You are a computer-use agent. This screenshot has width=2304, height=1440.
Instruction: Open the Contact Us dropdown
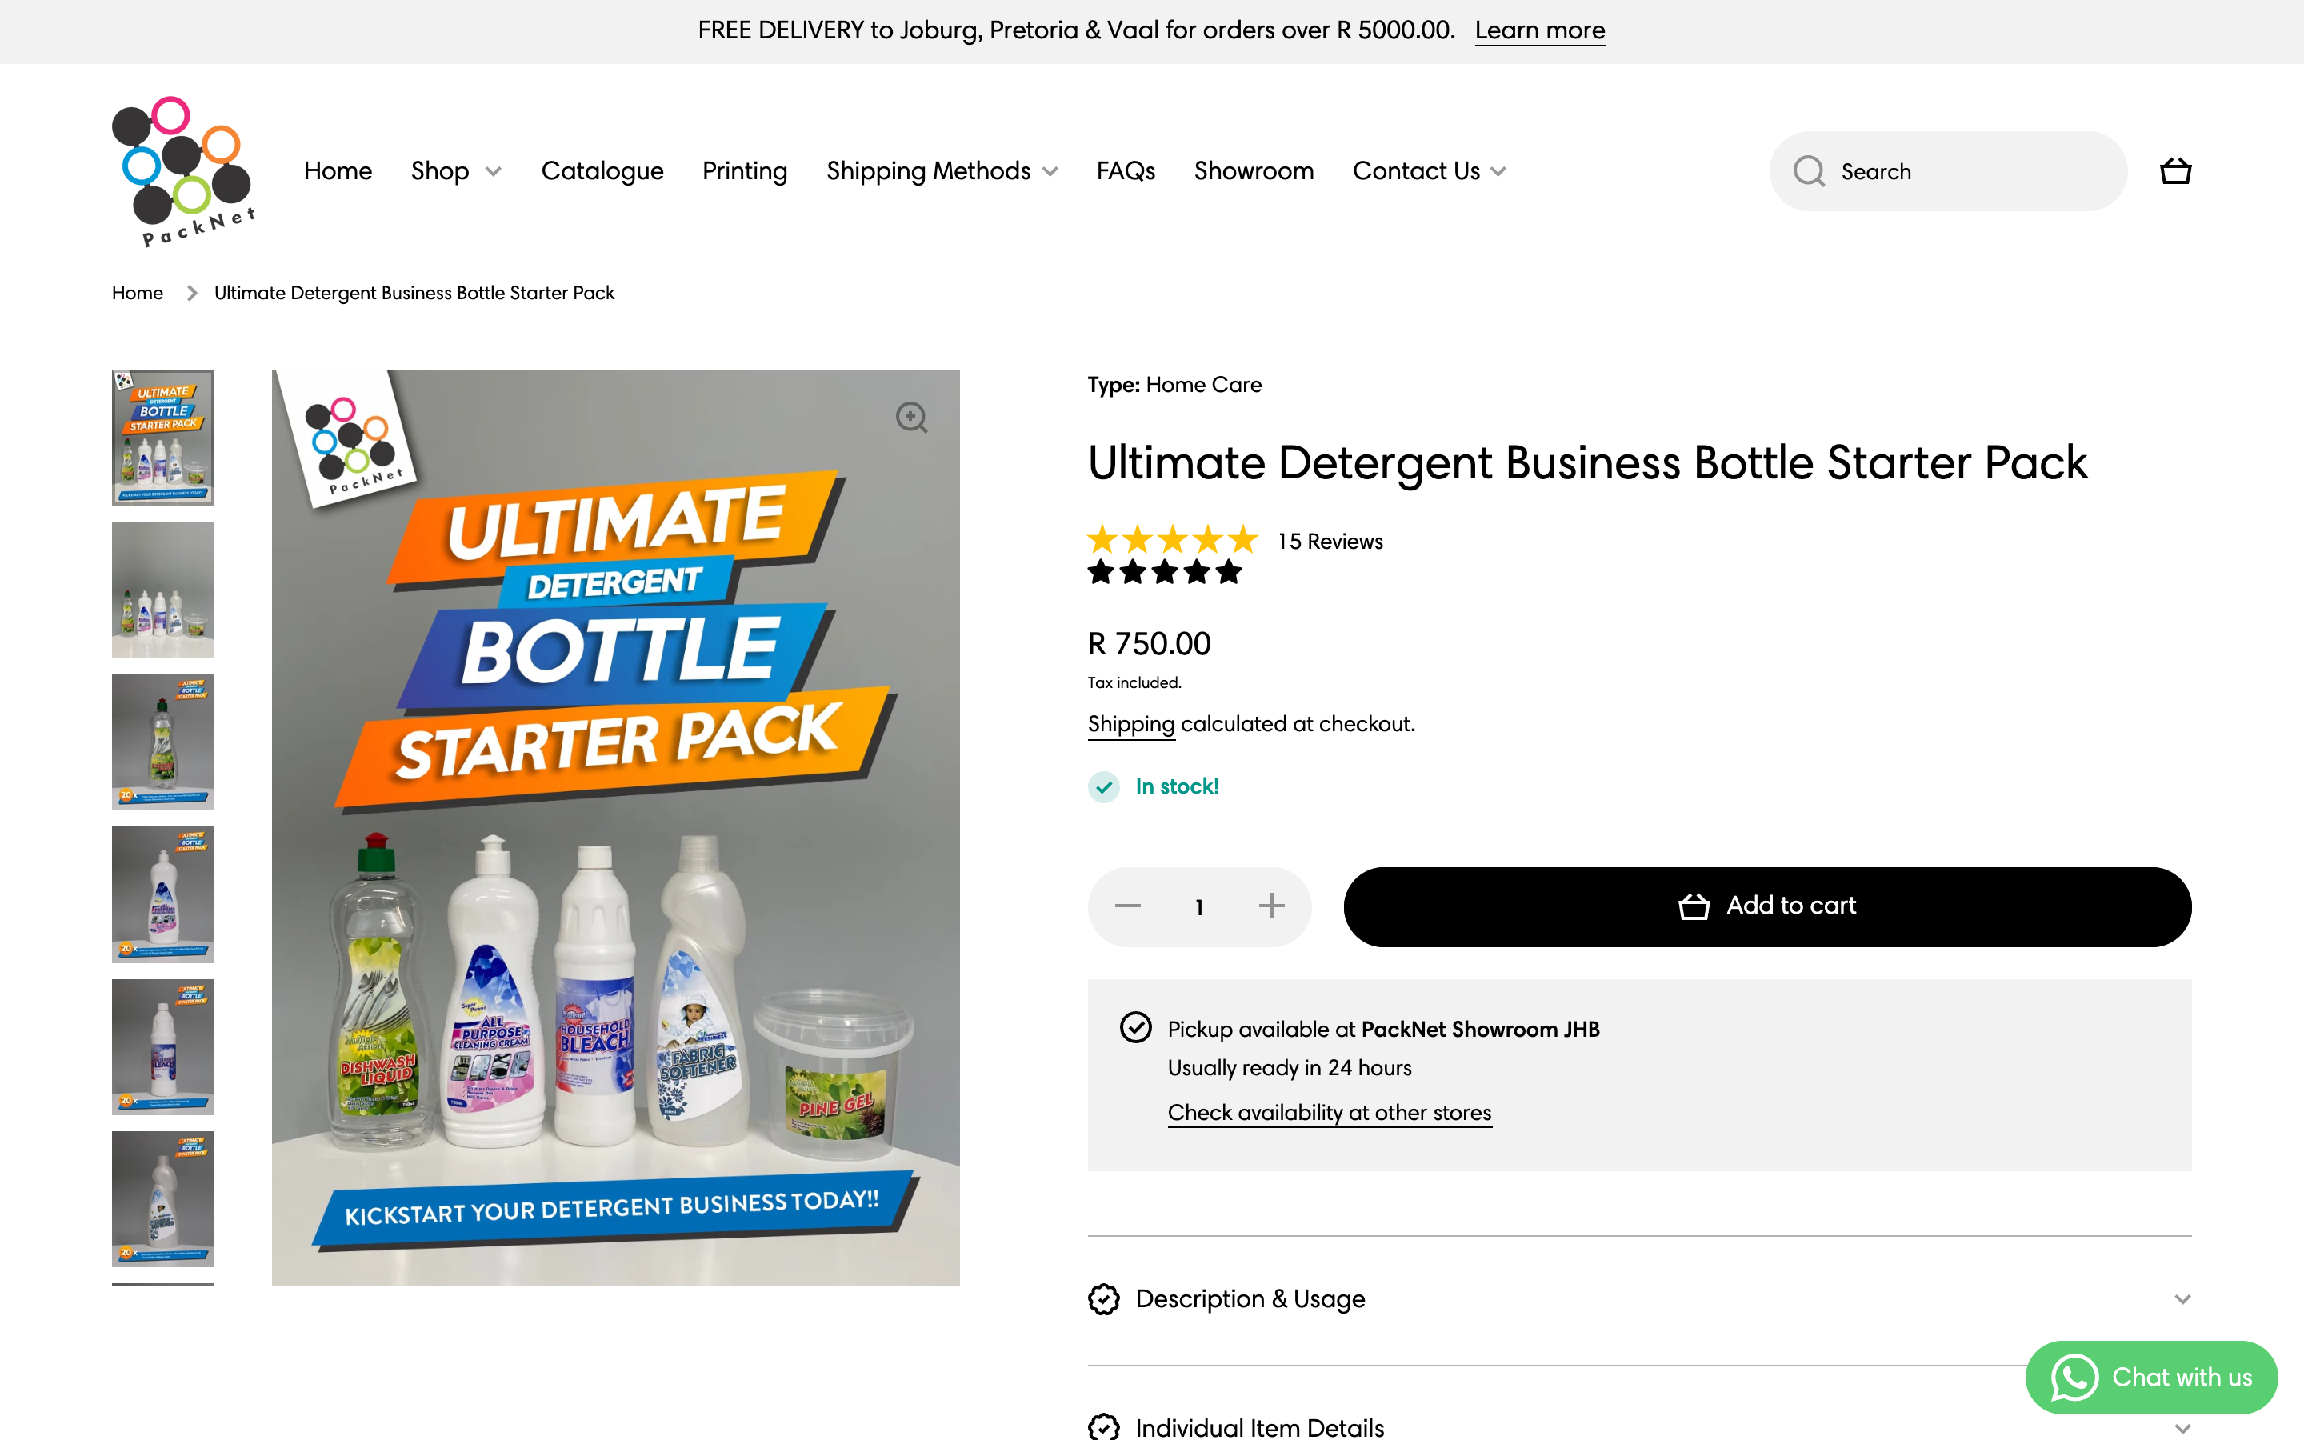click(x=1428, y=171)
